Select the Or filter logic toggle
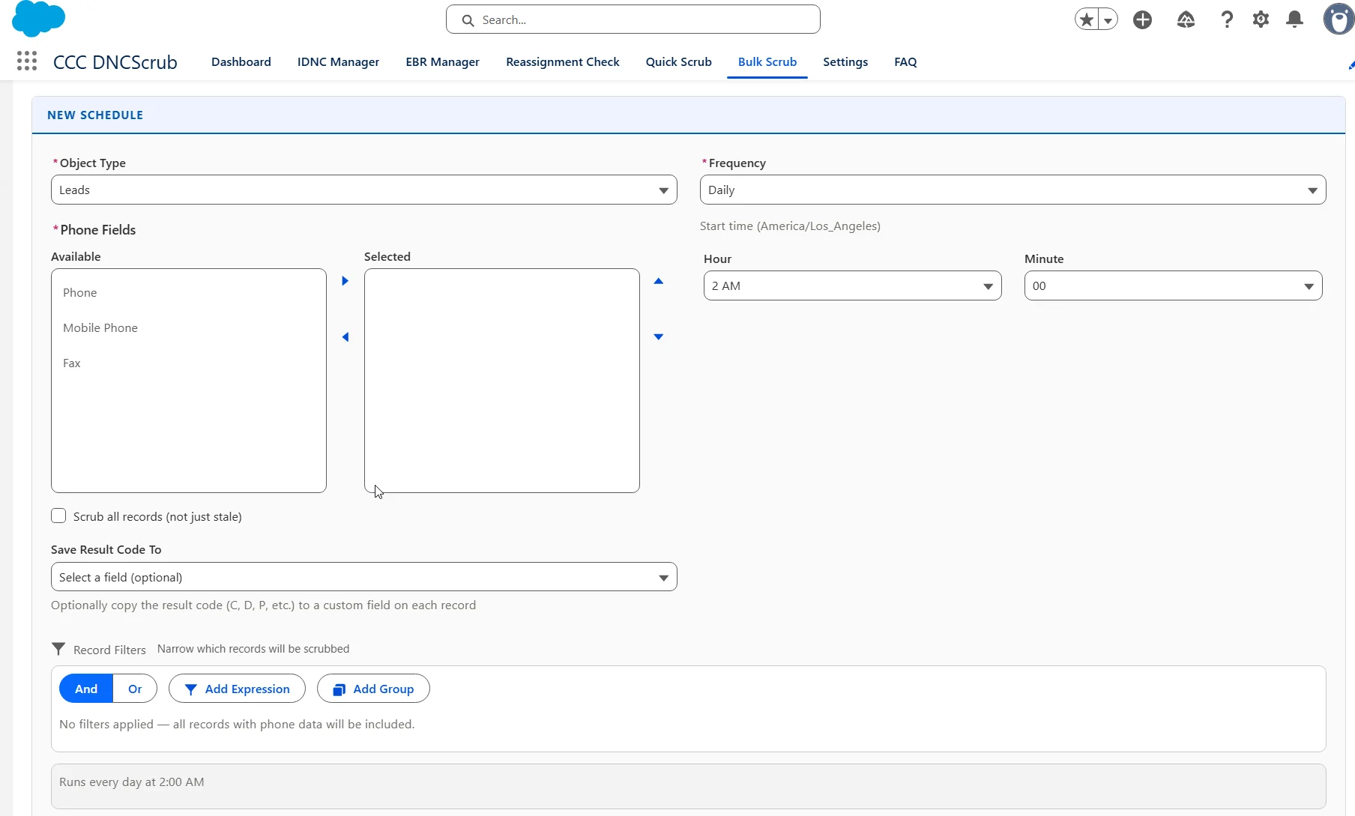The image size is (1355, 816). pyautogui.click(x=135, y=689)
